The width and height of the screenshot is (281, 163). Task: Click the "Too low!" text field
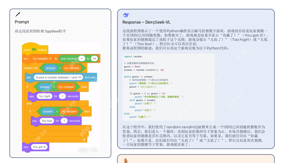(x=47, y=121)
